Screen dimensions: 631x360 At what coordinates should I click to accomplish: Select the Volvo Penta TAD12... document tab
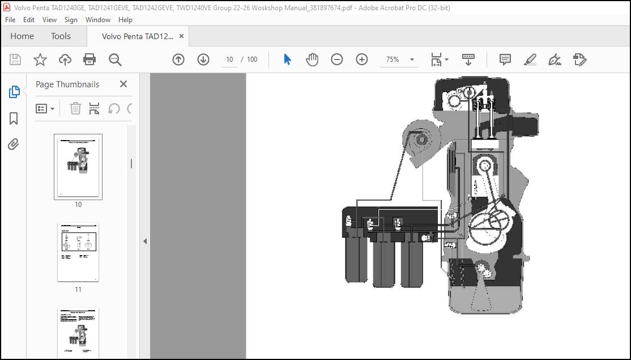click(137, 36)
